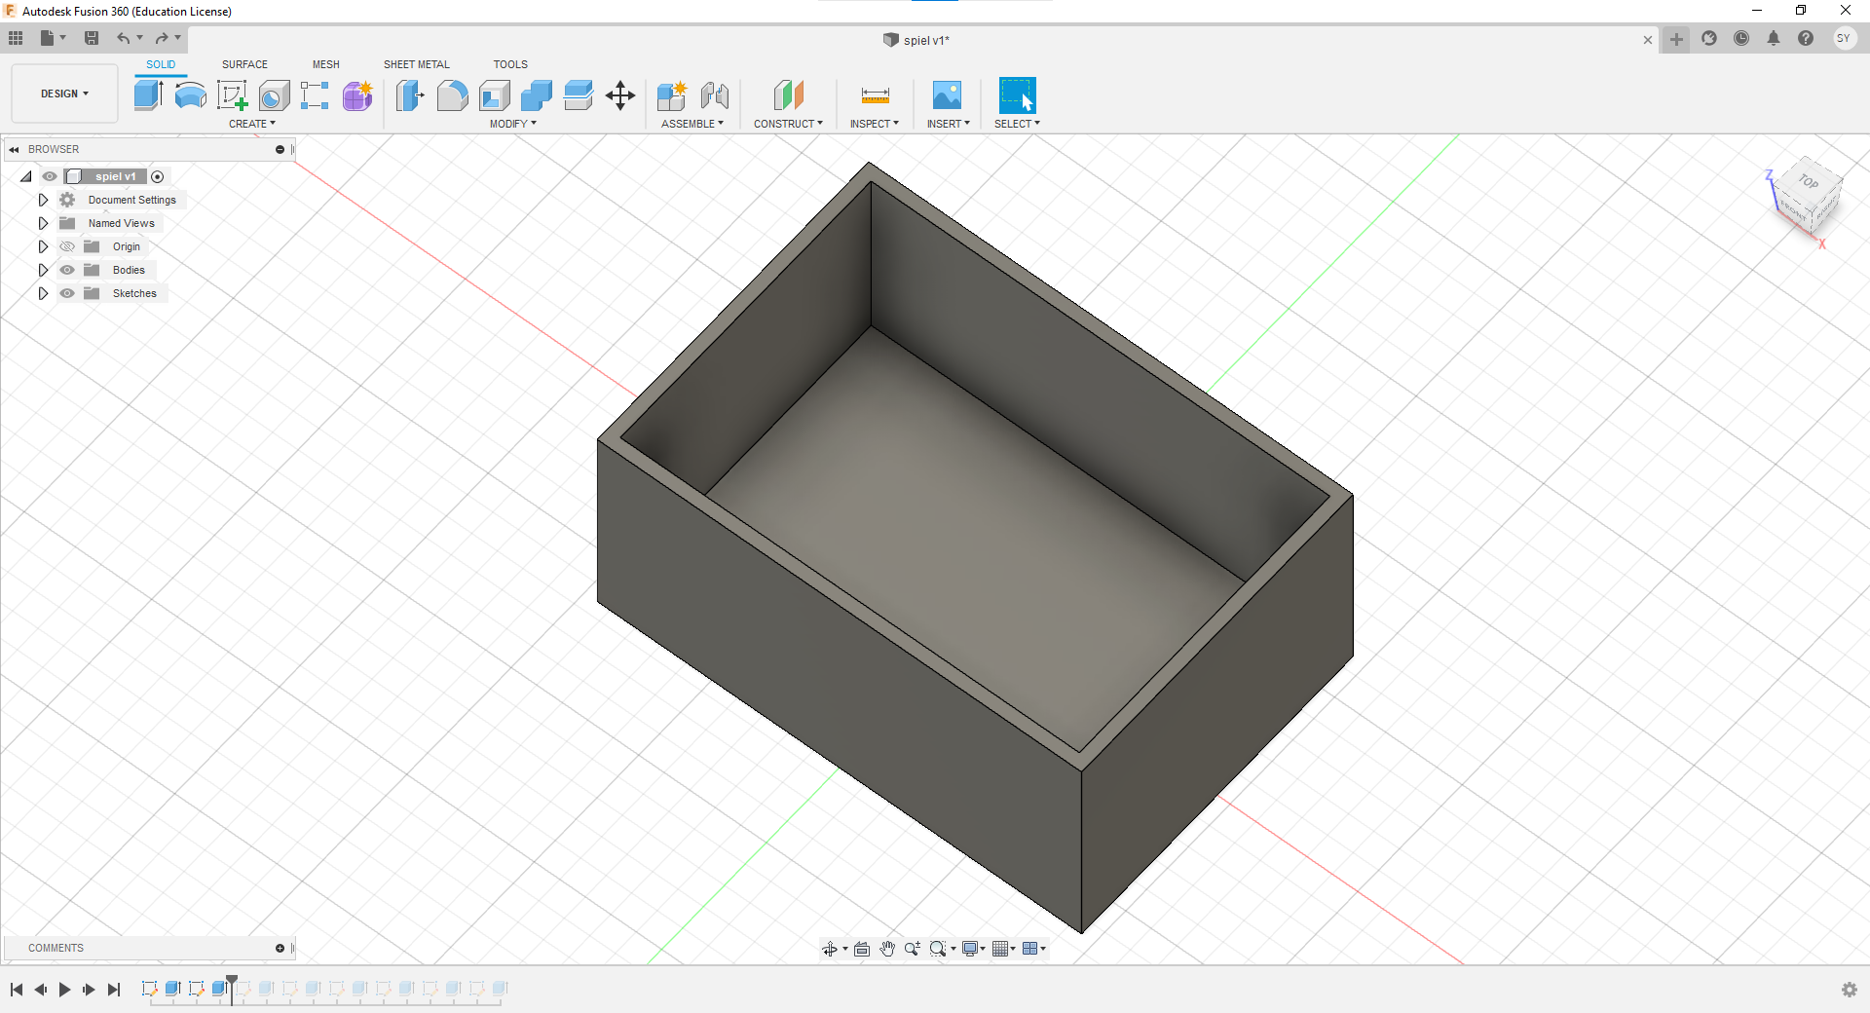
Task: Hide the Sketches folder
Action: [67, 293]
